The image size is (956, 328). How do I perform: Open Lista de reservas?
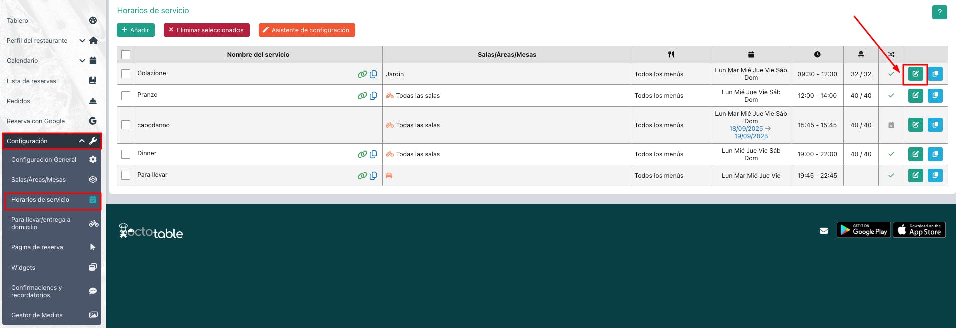[x=52, y=81]
